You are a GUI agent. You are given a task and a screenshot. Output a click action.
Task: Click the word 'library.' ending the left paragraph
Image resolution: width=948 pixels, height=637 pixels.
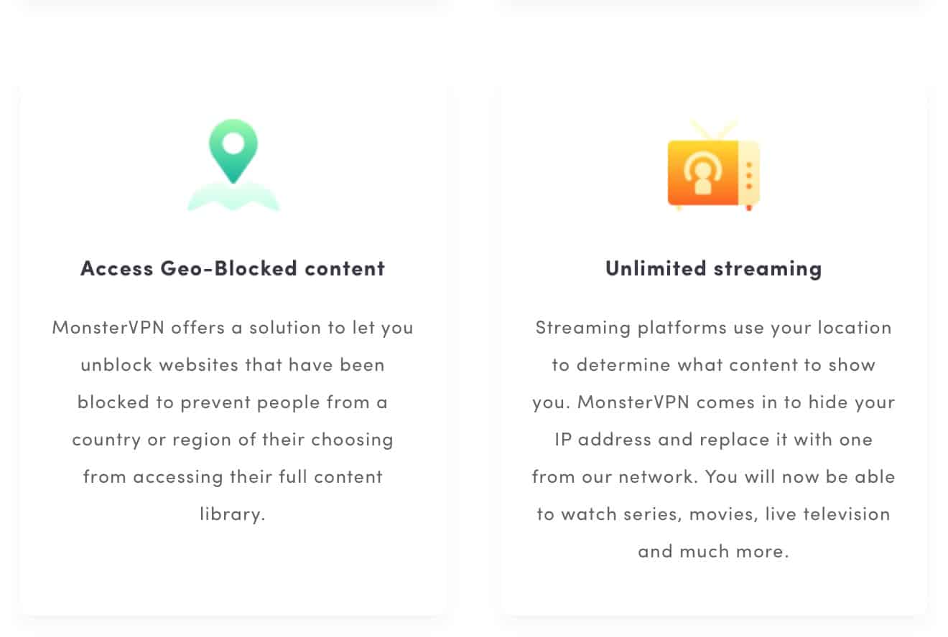pyautogui.click(x=233, y=514)
